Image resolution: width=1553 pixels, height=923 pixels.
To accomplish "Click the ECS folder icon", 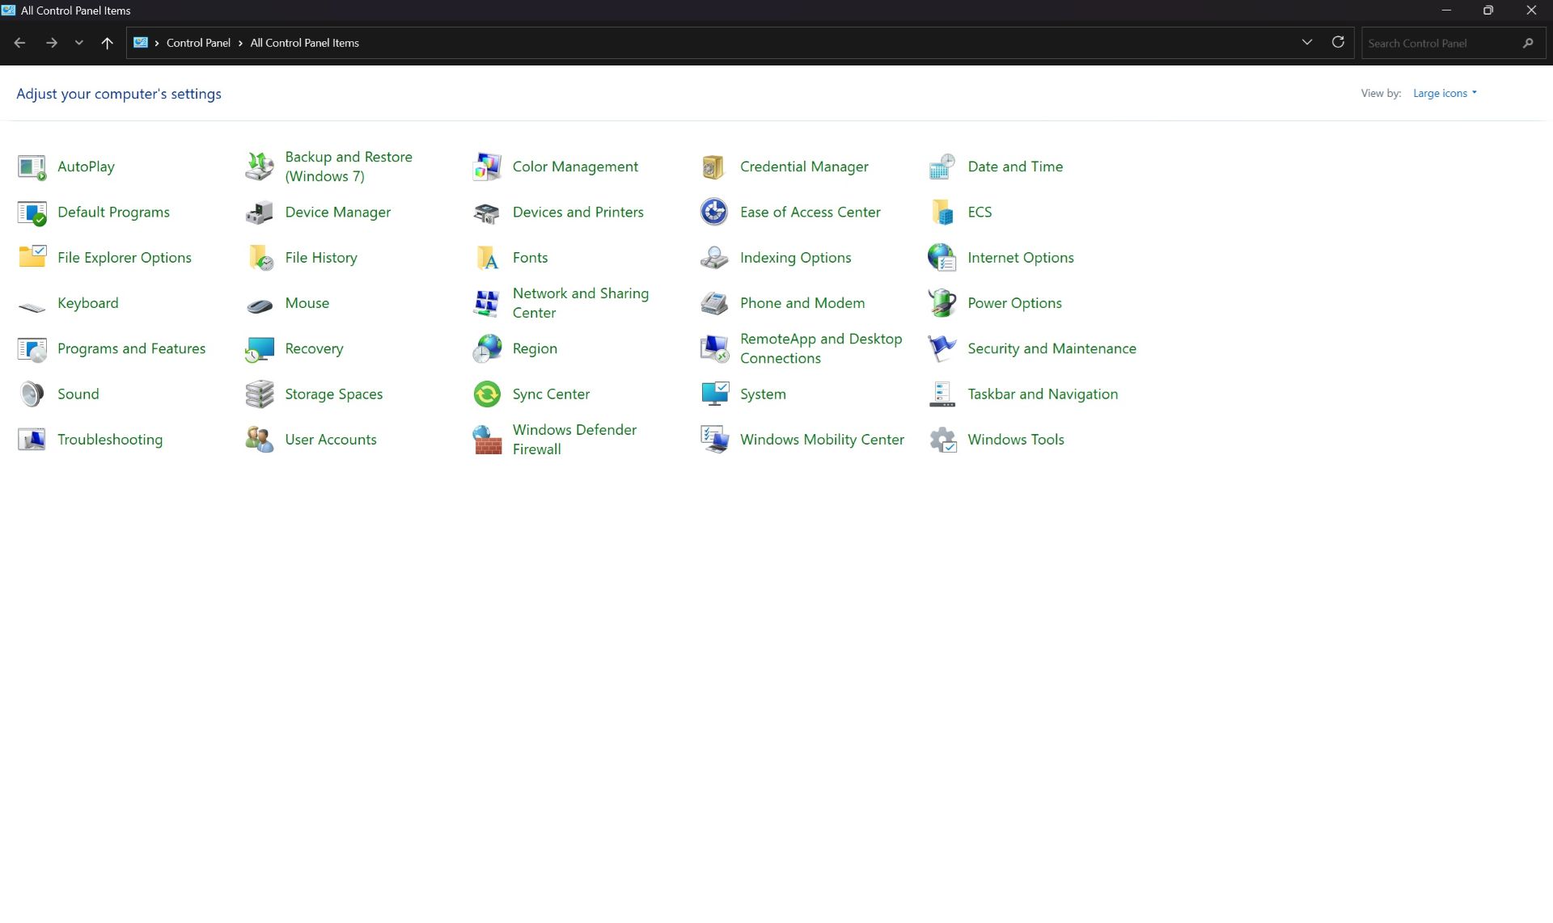I will point(942,213).
